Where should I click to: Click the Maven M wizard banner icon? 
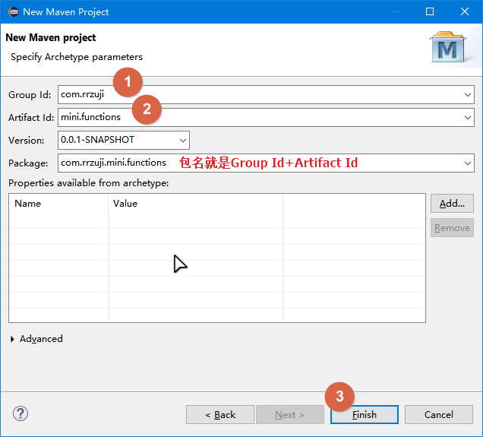click(447, 47)
